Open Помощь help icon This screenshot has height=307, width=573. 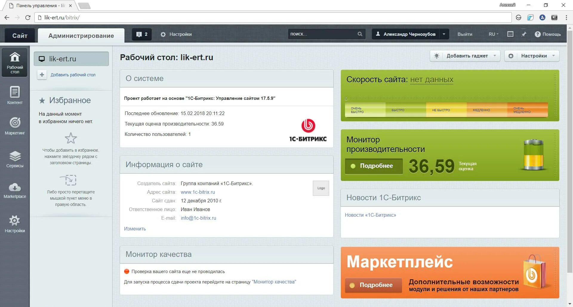coord(548,34)
